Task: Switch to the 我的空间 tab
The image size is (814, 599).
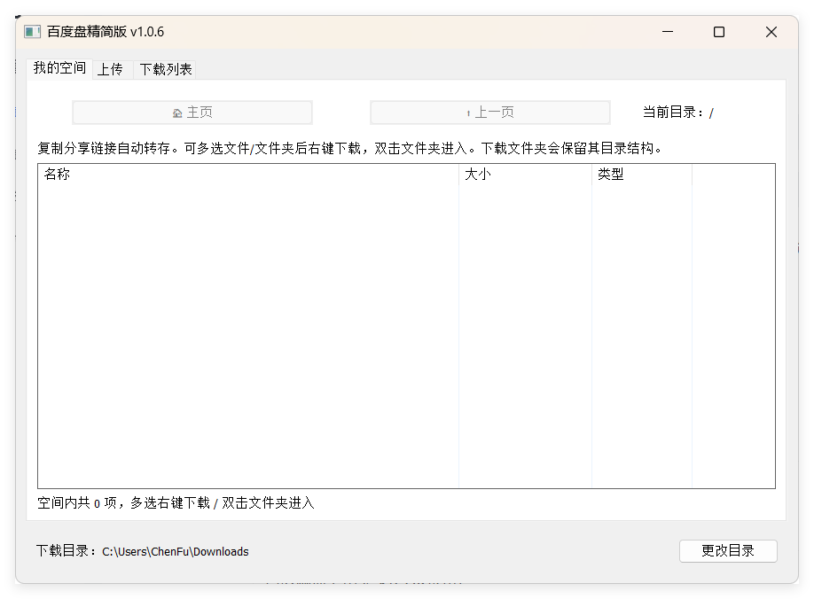Action: 59,68
